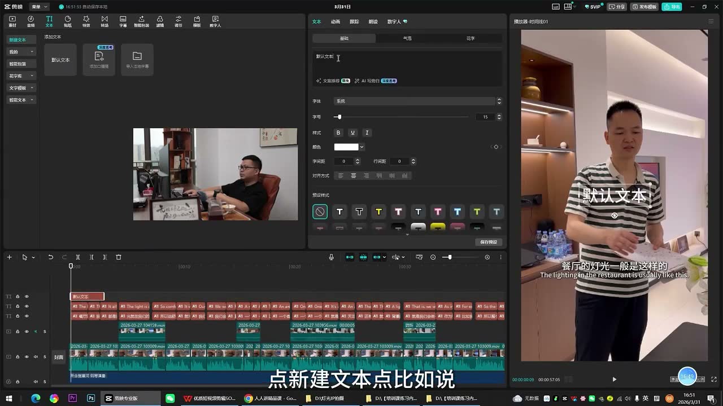Toggle eye on the main video track
This screenshot has width=723, height=406.
click(26, 356)
